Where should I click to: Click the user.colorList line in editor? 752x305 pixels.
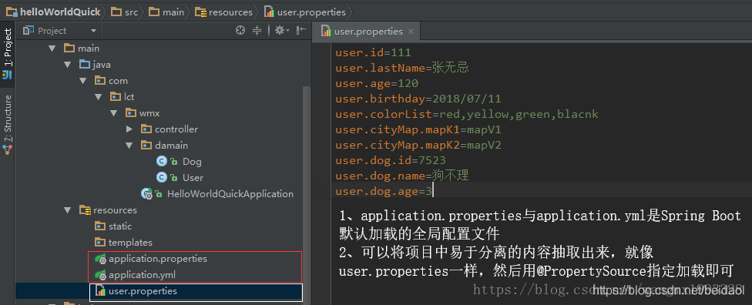tap(467, 115)
